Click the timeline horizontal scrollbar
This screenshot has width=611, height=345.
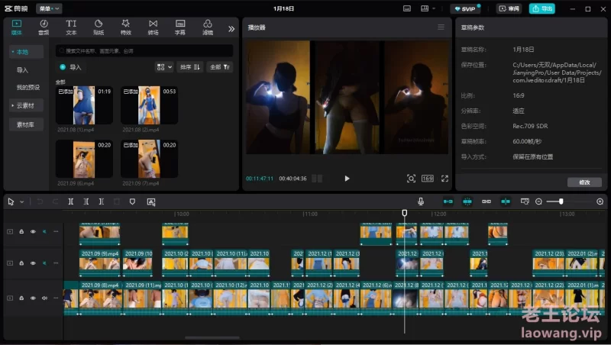[x=212, y=337]
